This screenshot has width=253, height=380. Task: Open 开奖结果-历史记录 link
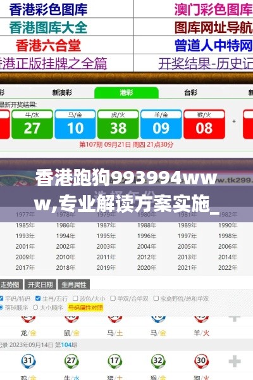[x=206, y=64]
